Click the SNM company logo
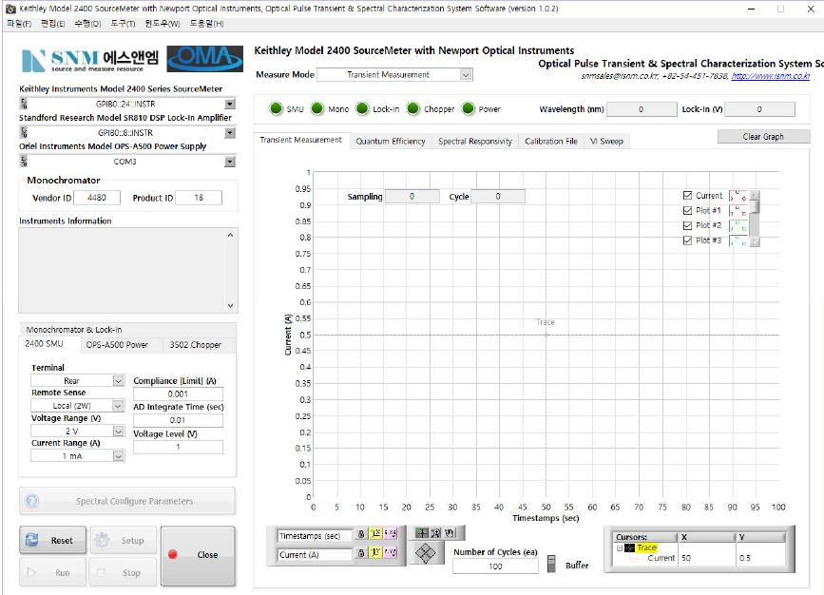824x595 pixels. pos(90,61)
